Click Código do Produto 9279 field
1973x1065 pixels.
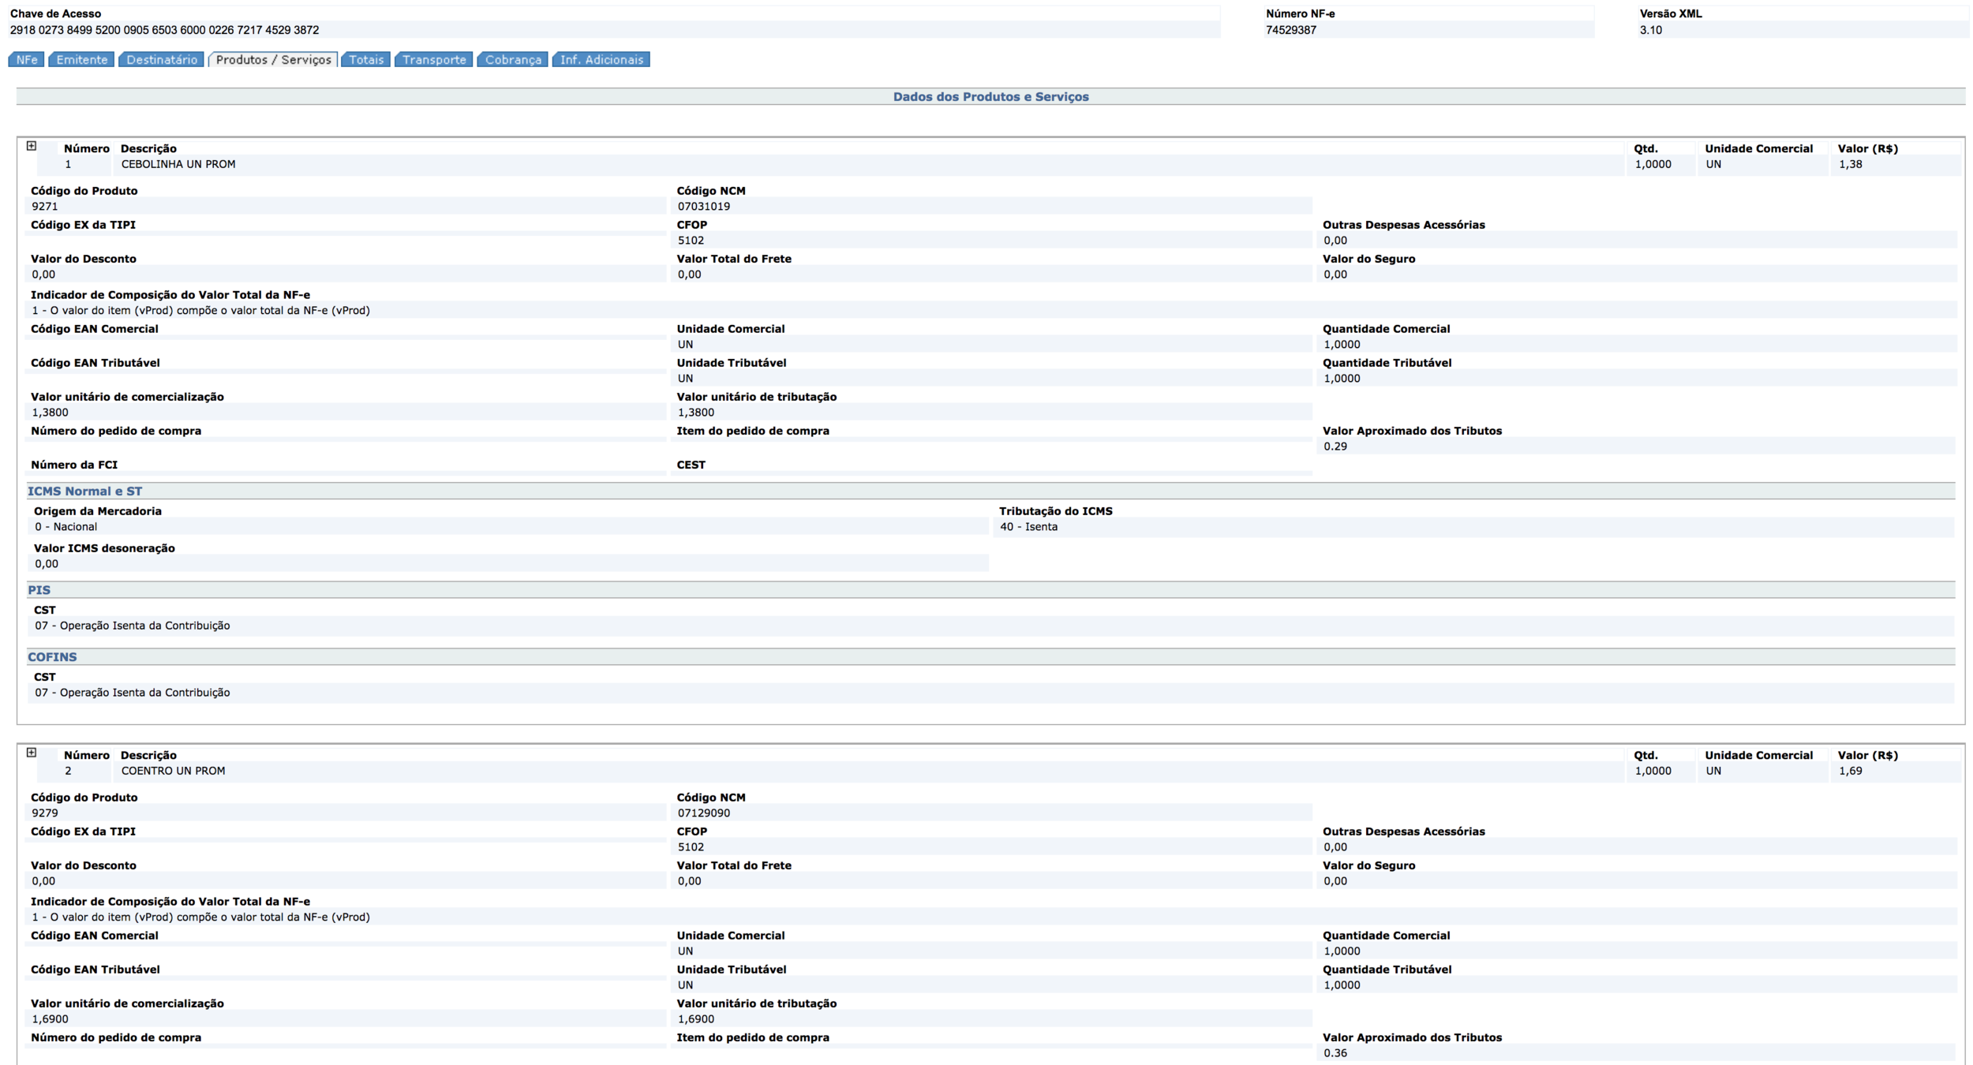[45, 813]
